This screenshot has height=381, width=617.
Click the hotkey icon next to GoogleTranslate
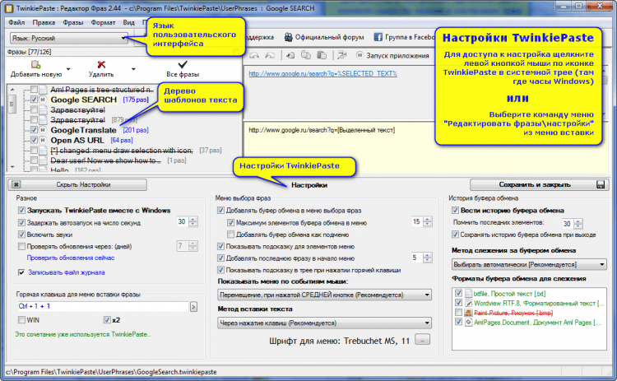43,130
